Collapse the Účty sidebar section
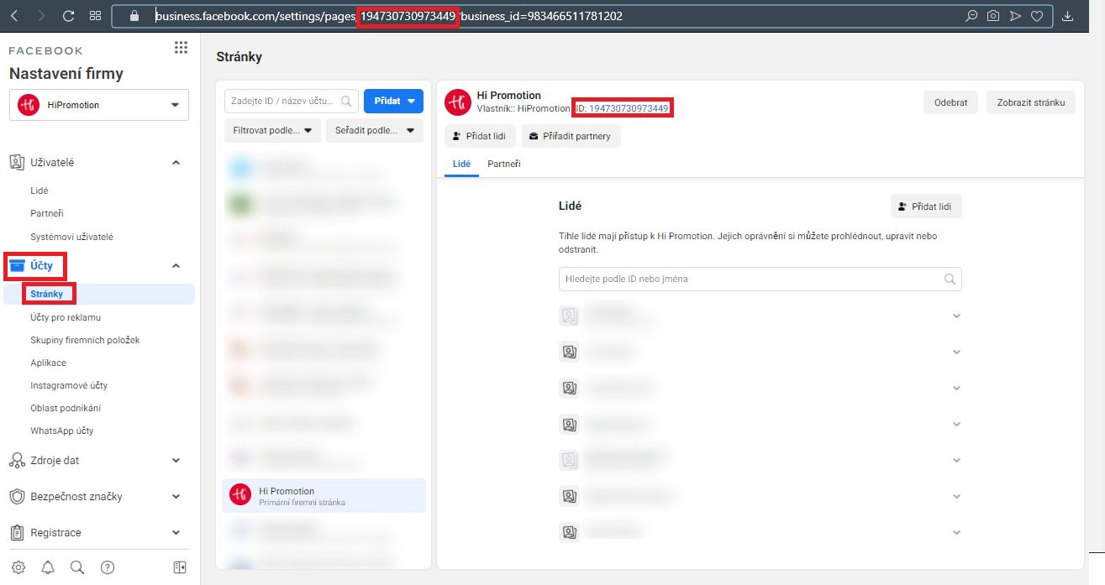The height and width of the screenshot is (585, 1105). pos(176,266)
